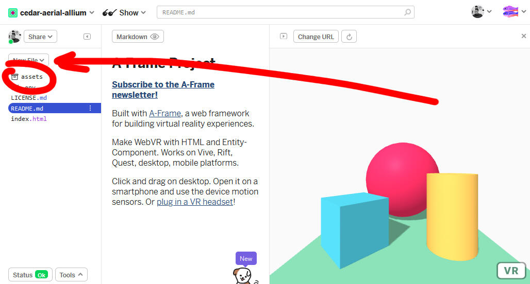The image size is (530, 284).
Task: Open the Show dropdown
Action: pos(124,12)
